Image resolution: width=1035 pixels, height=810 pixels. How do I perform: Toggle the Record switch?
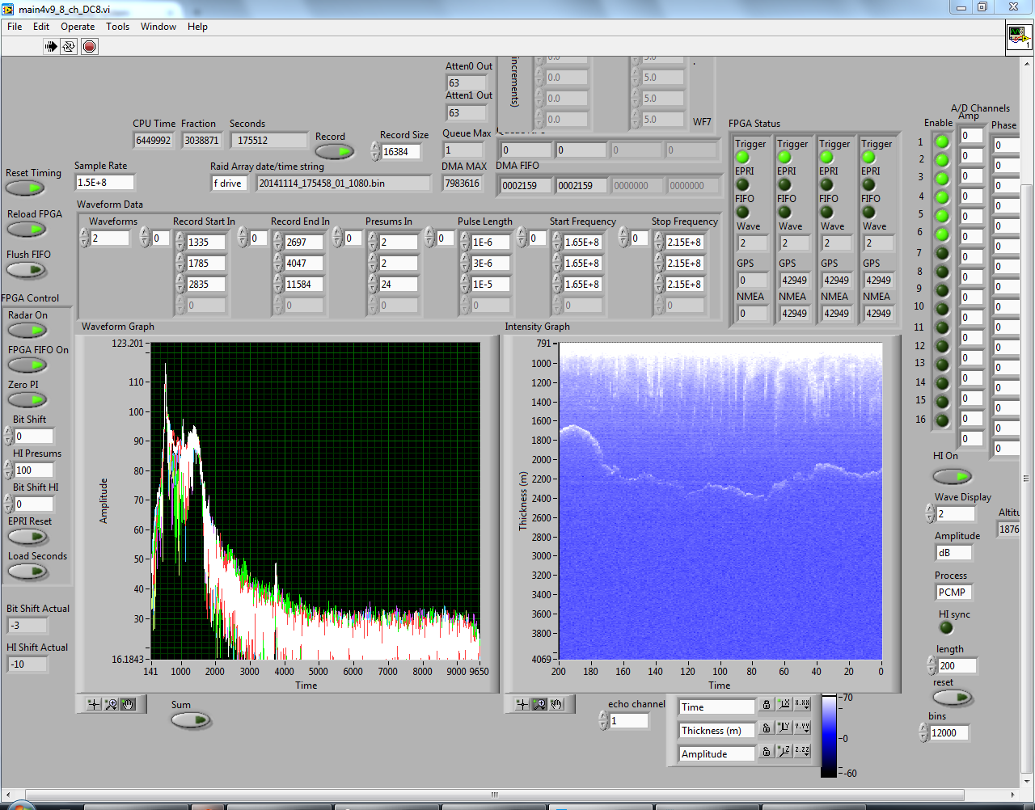pos(334,151)
